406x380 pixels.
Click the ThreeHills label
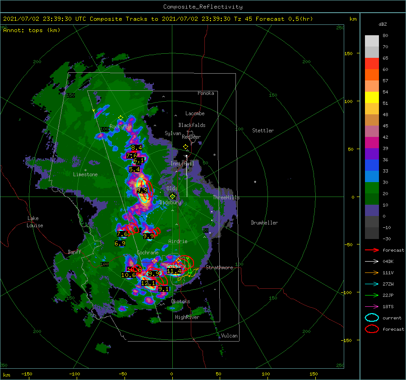[x=226, y=197]
